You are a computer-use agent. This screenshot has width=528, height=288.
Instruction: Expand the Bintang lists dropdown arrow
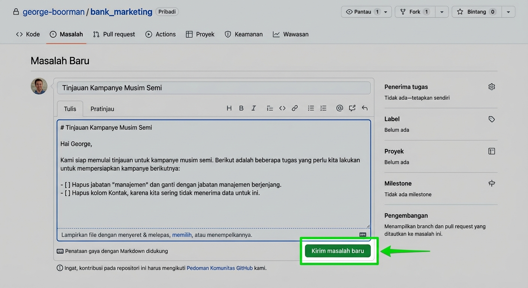click(508, 12)
